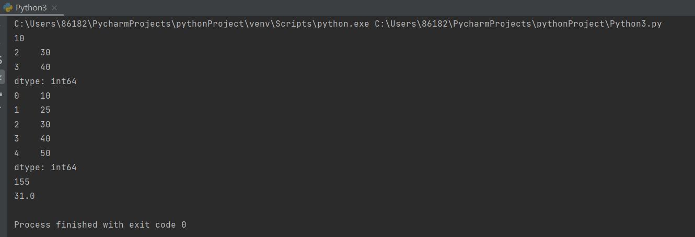
Task: Click the Python logo icon on the tab
Action: [x=8, y=8]
